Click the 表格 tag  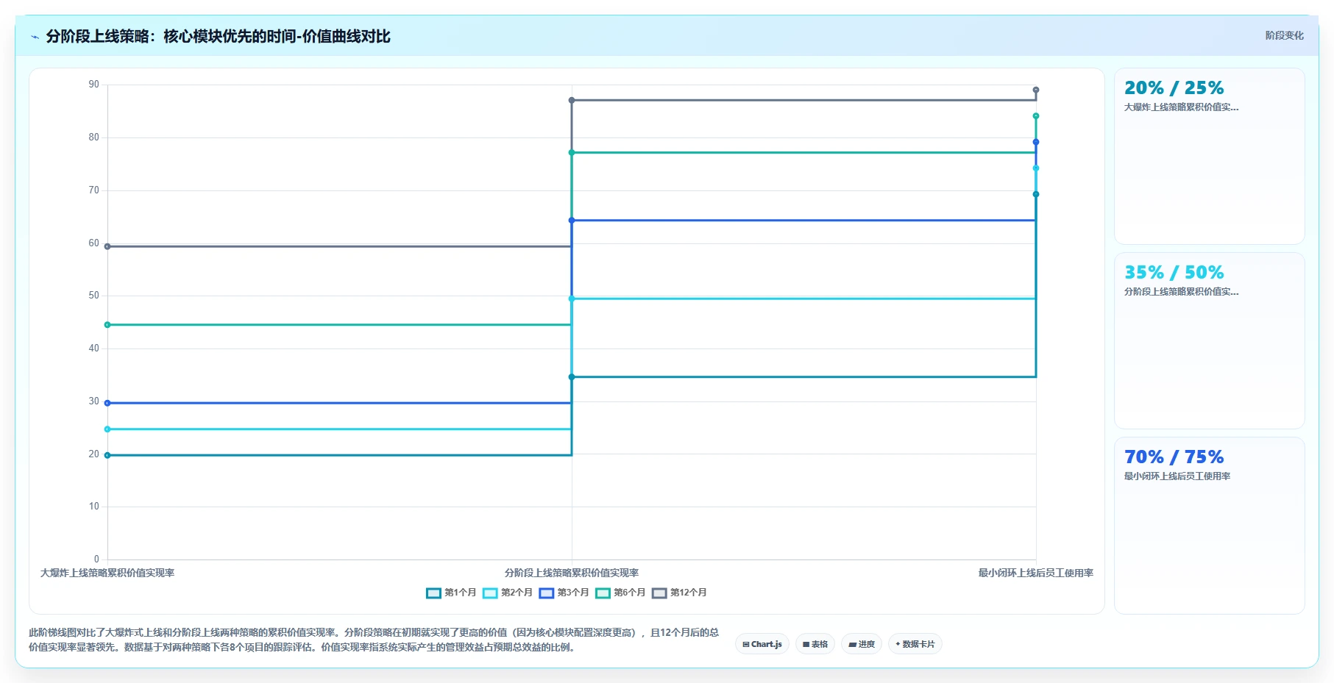[x=815, y=644]
